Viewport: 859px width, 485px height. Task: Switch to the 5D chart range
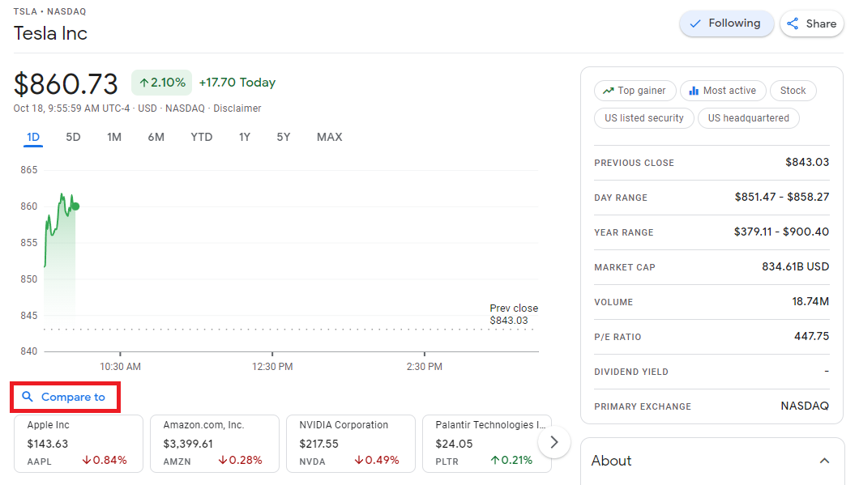[x=73, y=138]
